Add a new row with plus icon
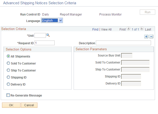The image size is (158, 114). [x=146, y=36]
